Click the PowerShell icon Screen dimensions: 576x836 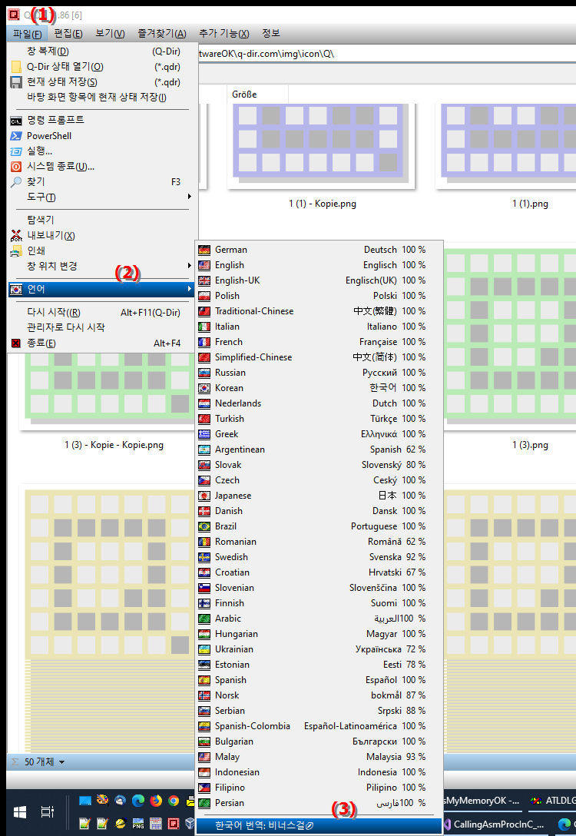(17, 136)
